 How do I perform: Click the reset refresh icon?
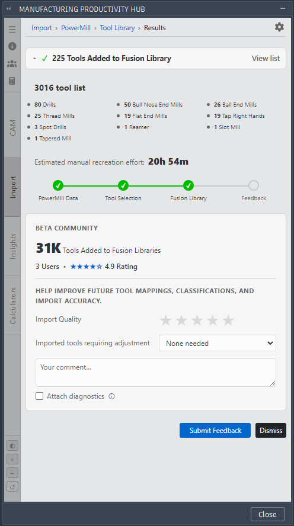(12, 486)
